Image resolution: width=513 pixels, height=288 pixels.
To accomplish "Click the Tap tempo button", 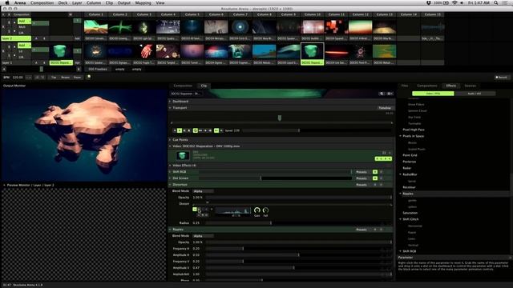I will [x=54, y=78].
